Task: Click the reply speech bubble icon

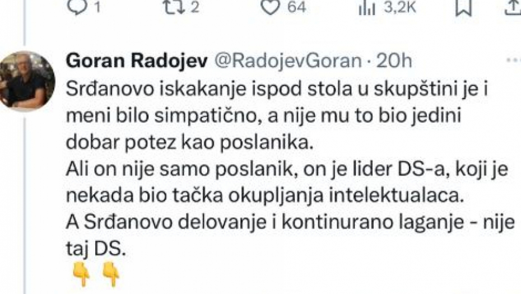Action: tap(77, 7)
